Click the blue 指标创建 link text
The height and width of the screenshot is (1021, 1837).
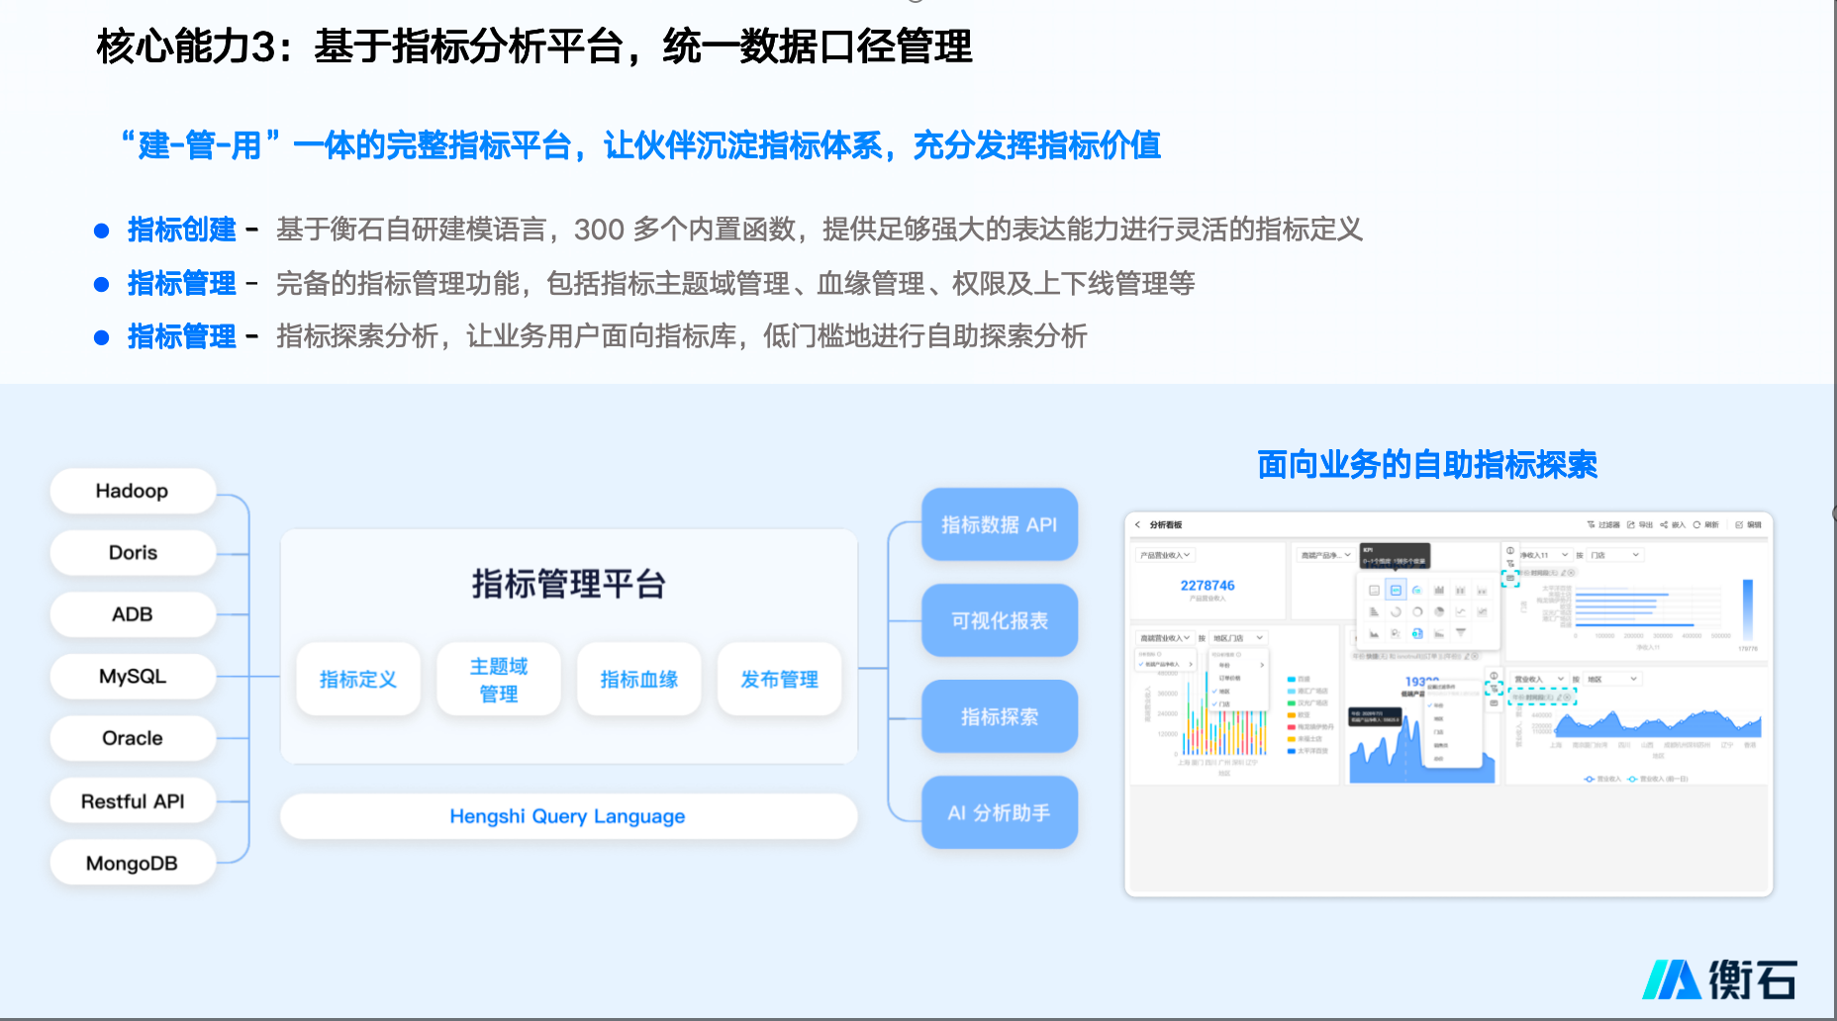click(x=180, y=230)
